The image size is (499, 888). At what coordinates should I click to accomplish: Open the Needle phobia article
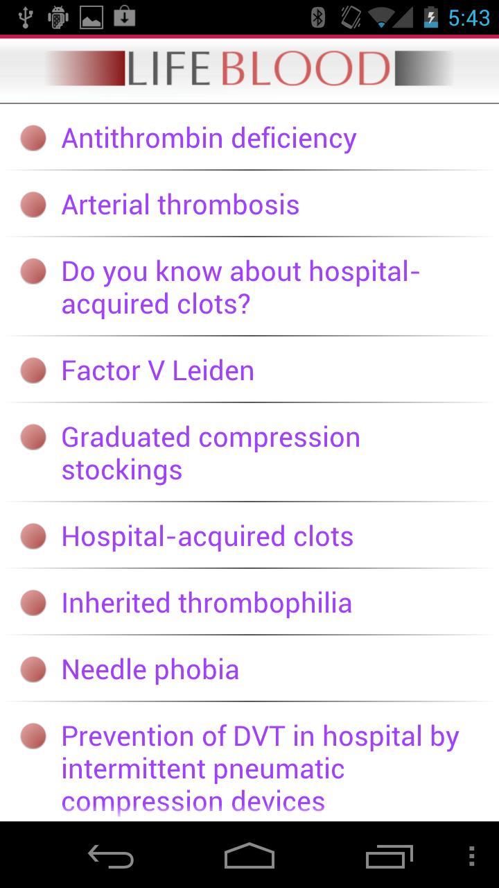tap(150, 669)
